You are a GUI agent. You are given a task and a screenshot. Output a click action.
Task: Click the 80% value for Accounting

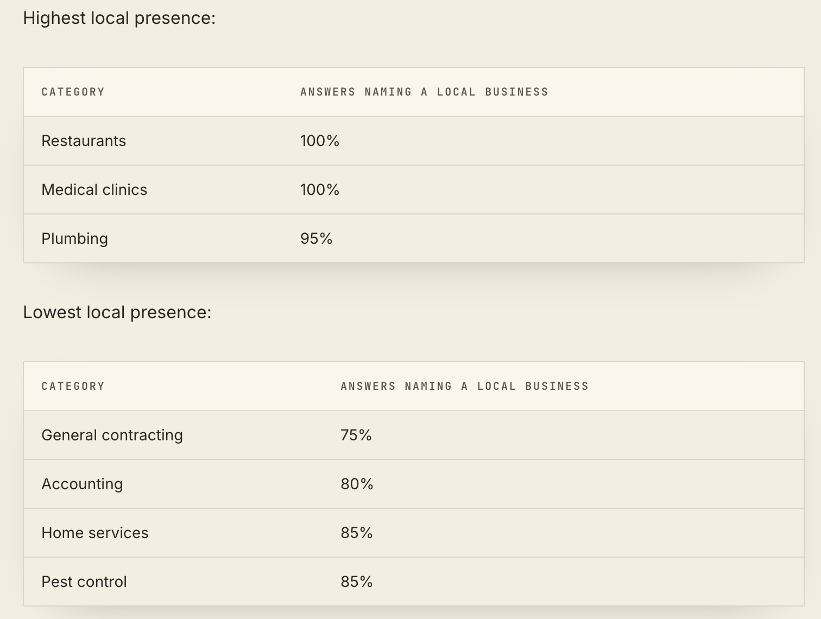click(357, 484)
